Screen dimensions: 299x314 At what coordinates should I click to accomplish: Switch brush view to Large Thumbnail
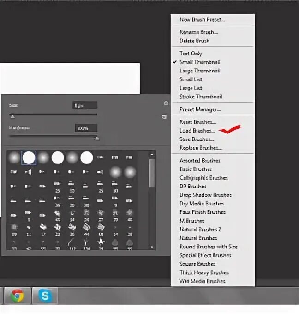tap(200, 71)
